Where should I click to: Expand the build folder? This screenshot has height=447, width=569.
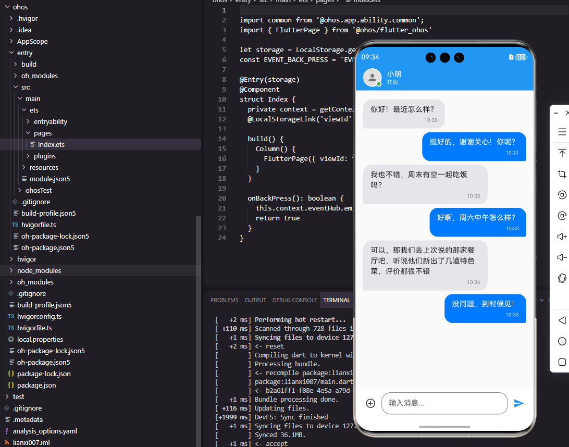(16, 64)
